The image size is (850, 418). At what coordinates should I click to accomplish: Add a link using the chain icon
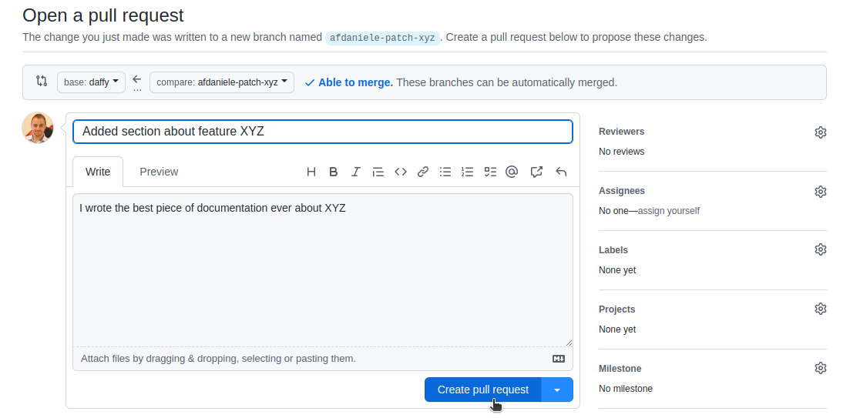pos(423,172)
